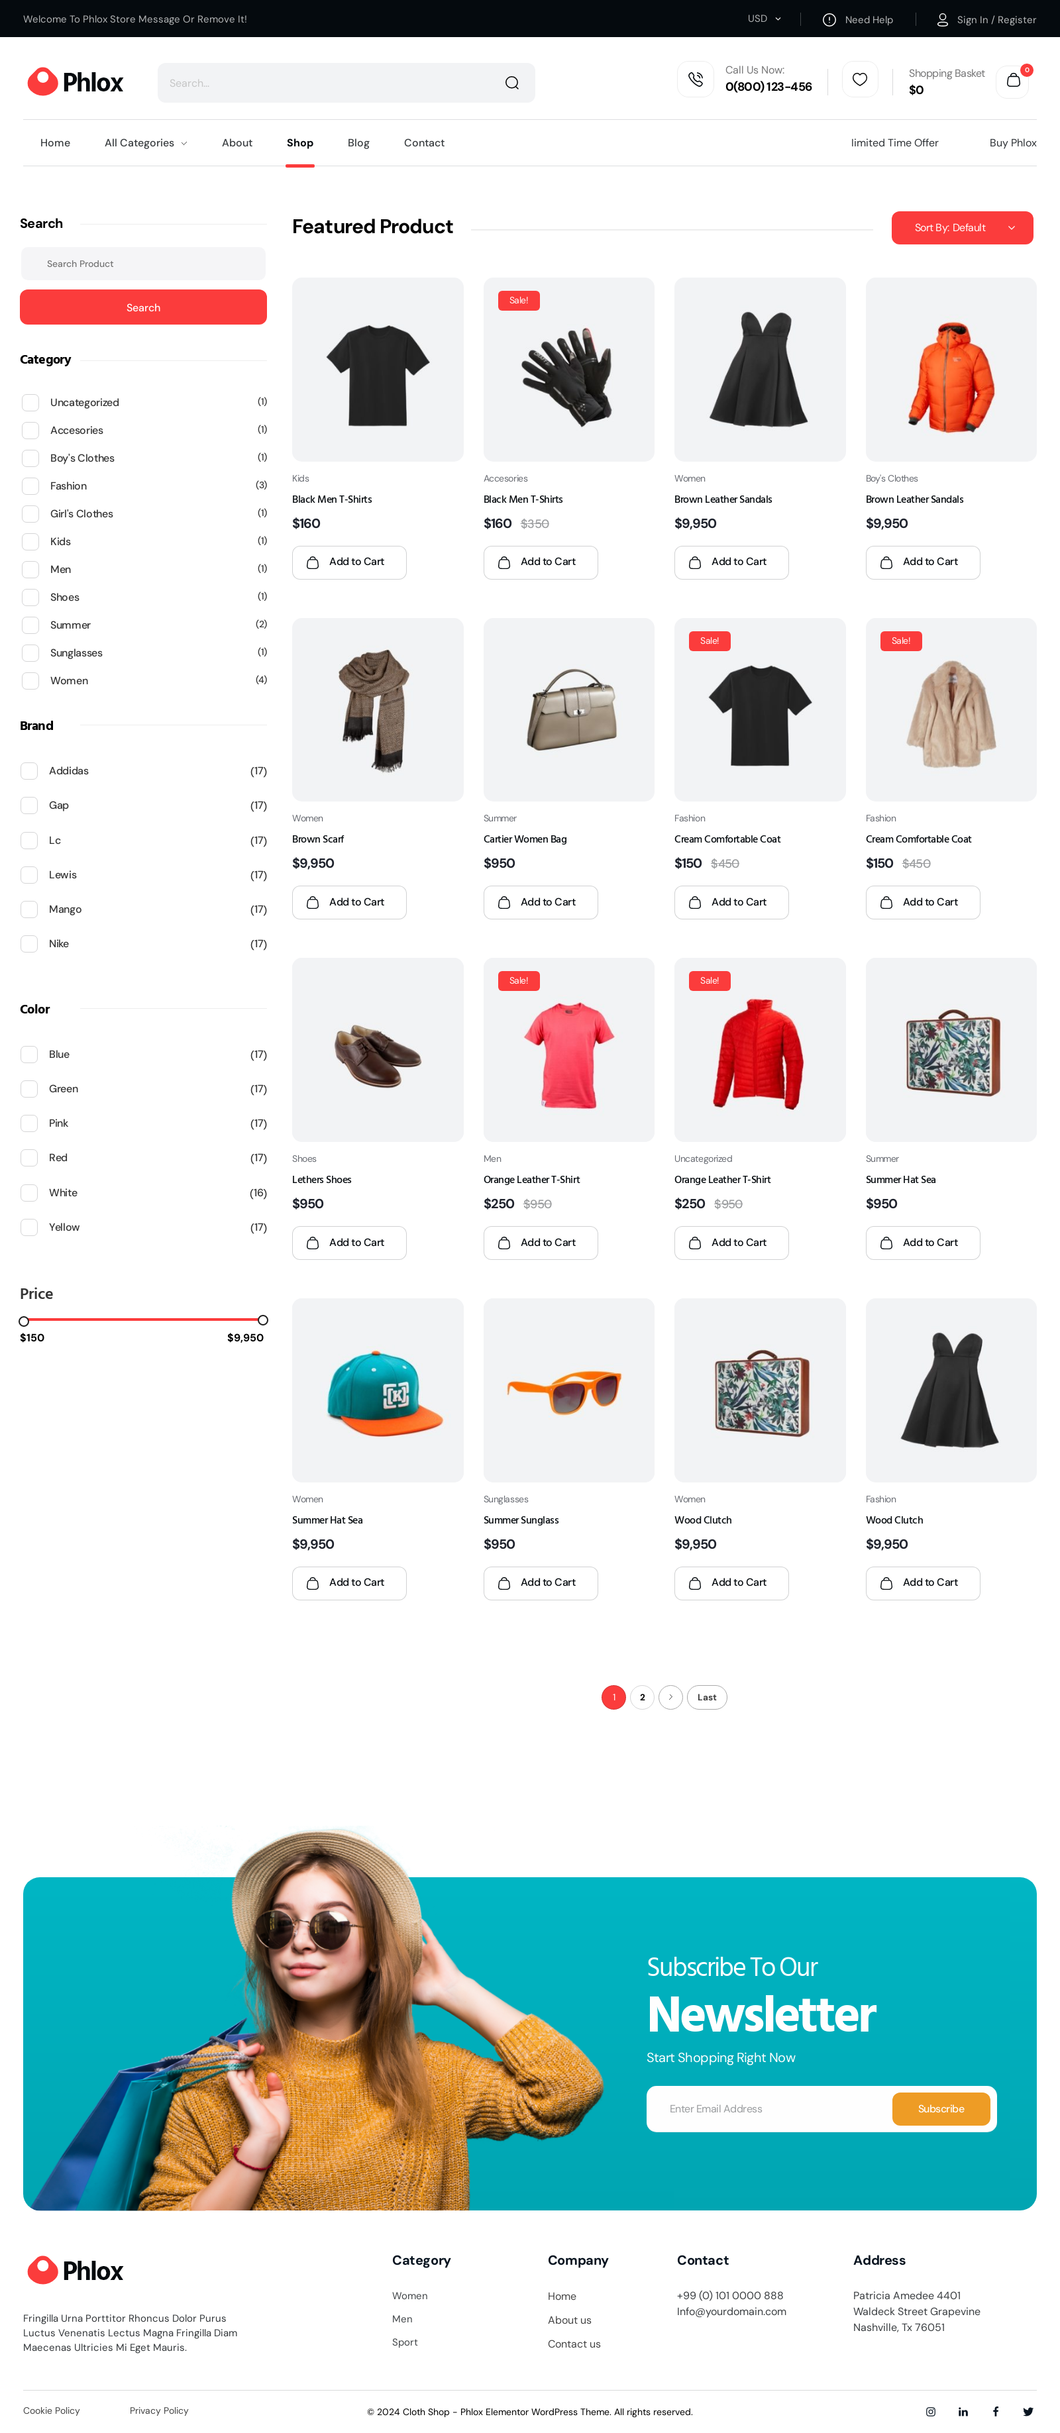Click the magnifier icon in top search bar

[x=512, y=83]
